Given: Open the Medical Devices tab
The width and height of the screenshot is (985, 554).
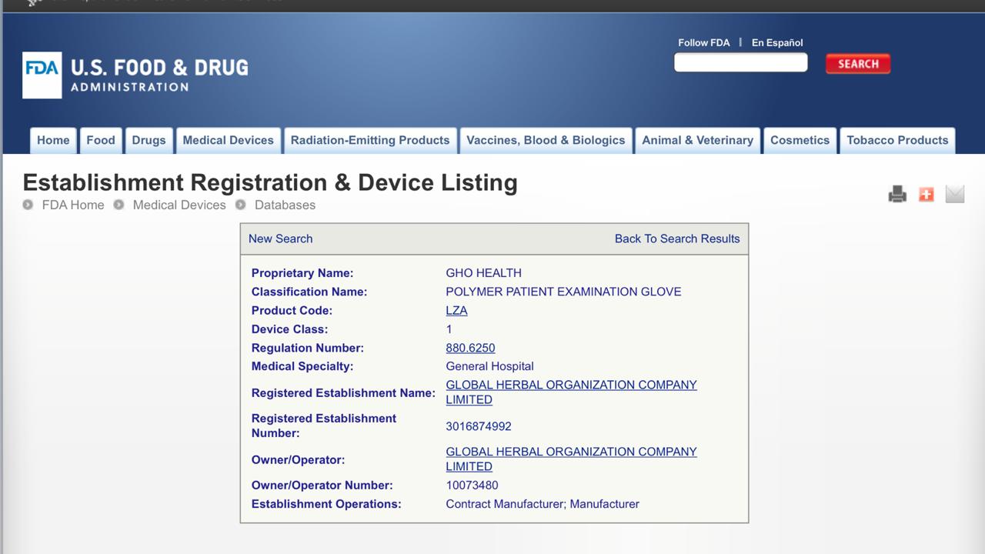Looking at the screenshot, I should tap(228, 140).
